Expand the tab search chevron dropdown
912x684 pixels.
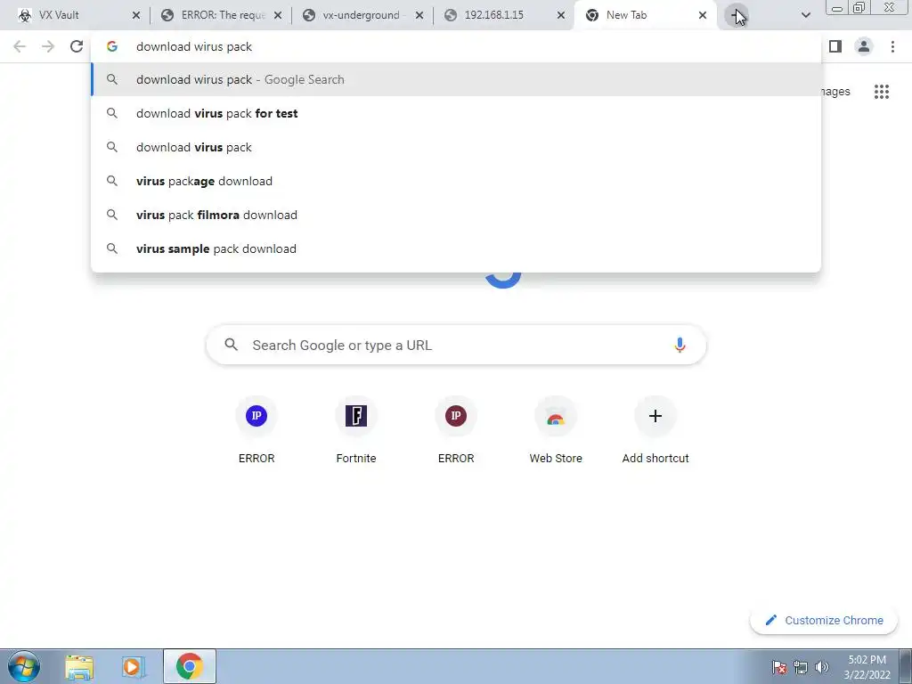coord(805,15)
